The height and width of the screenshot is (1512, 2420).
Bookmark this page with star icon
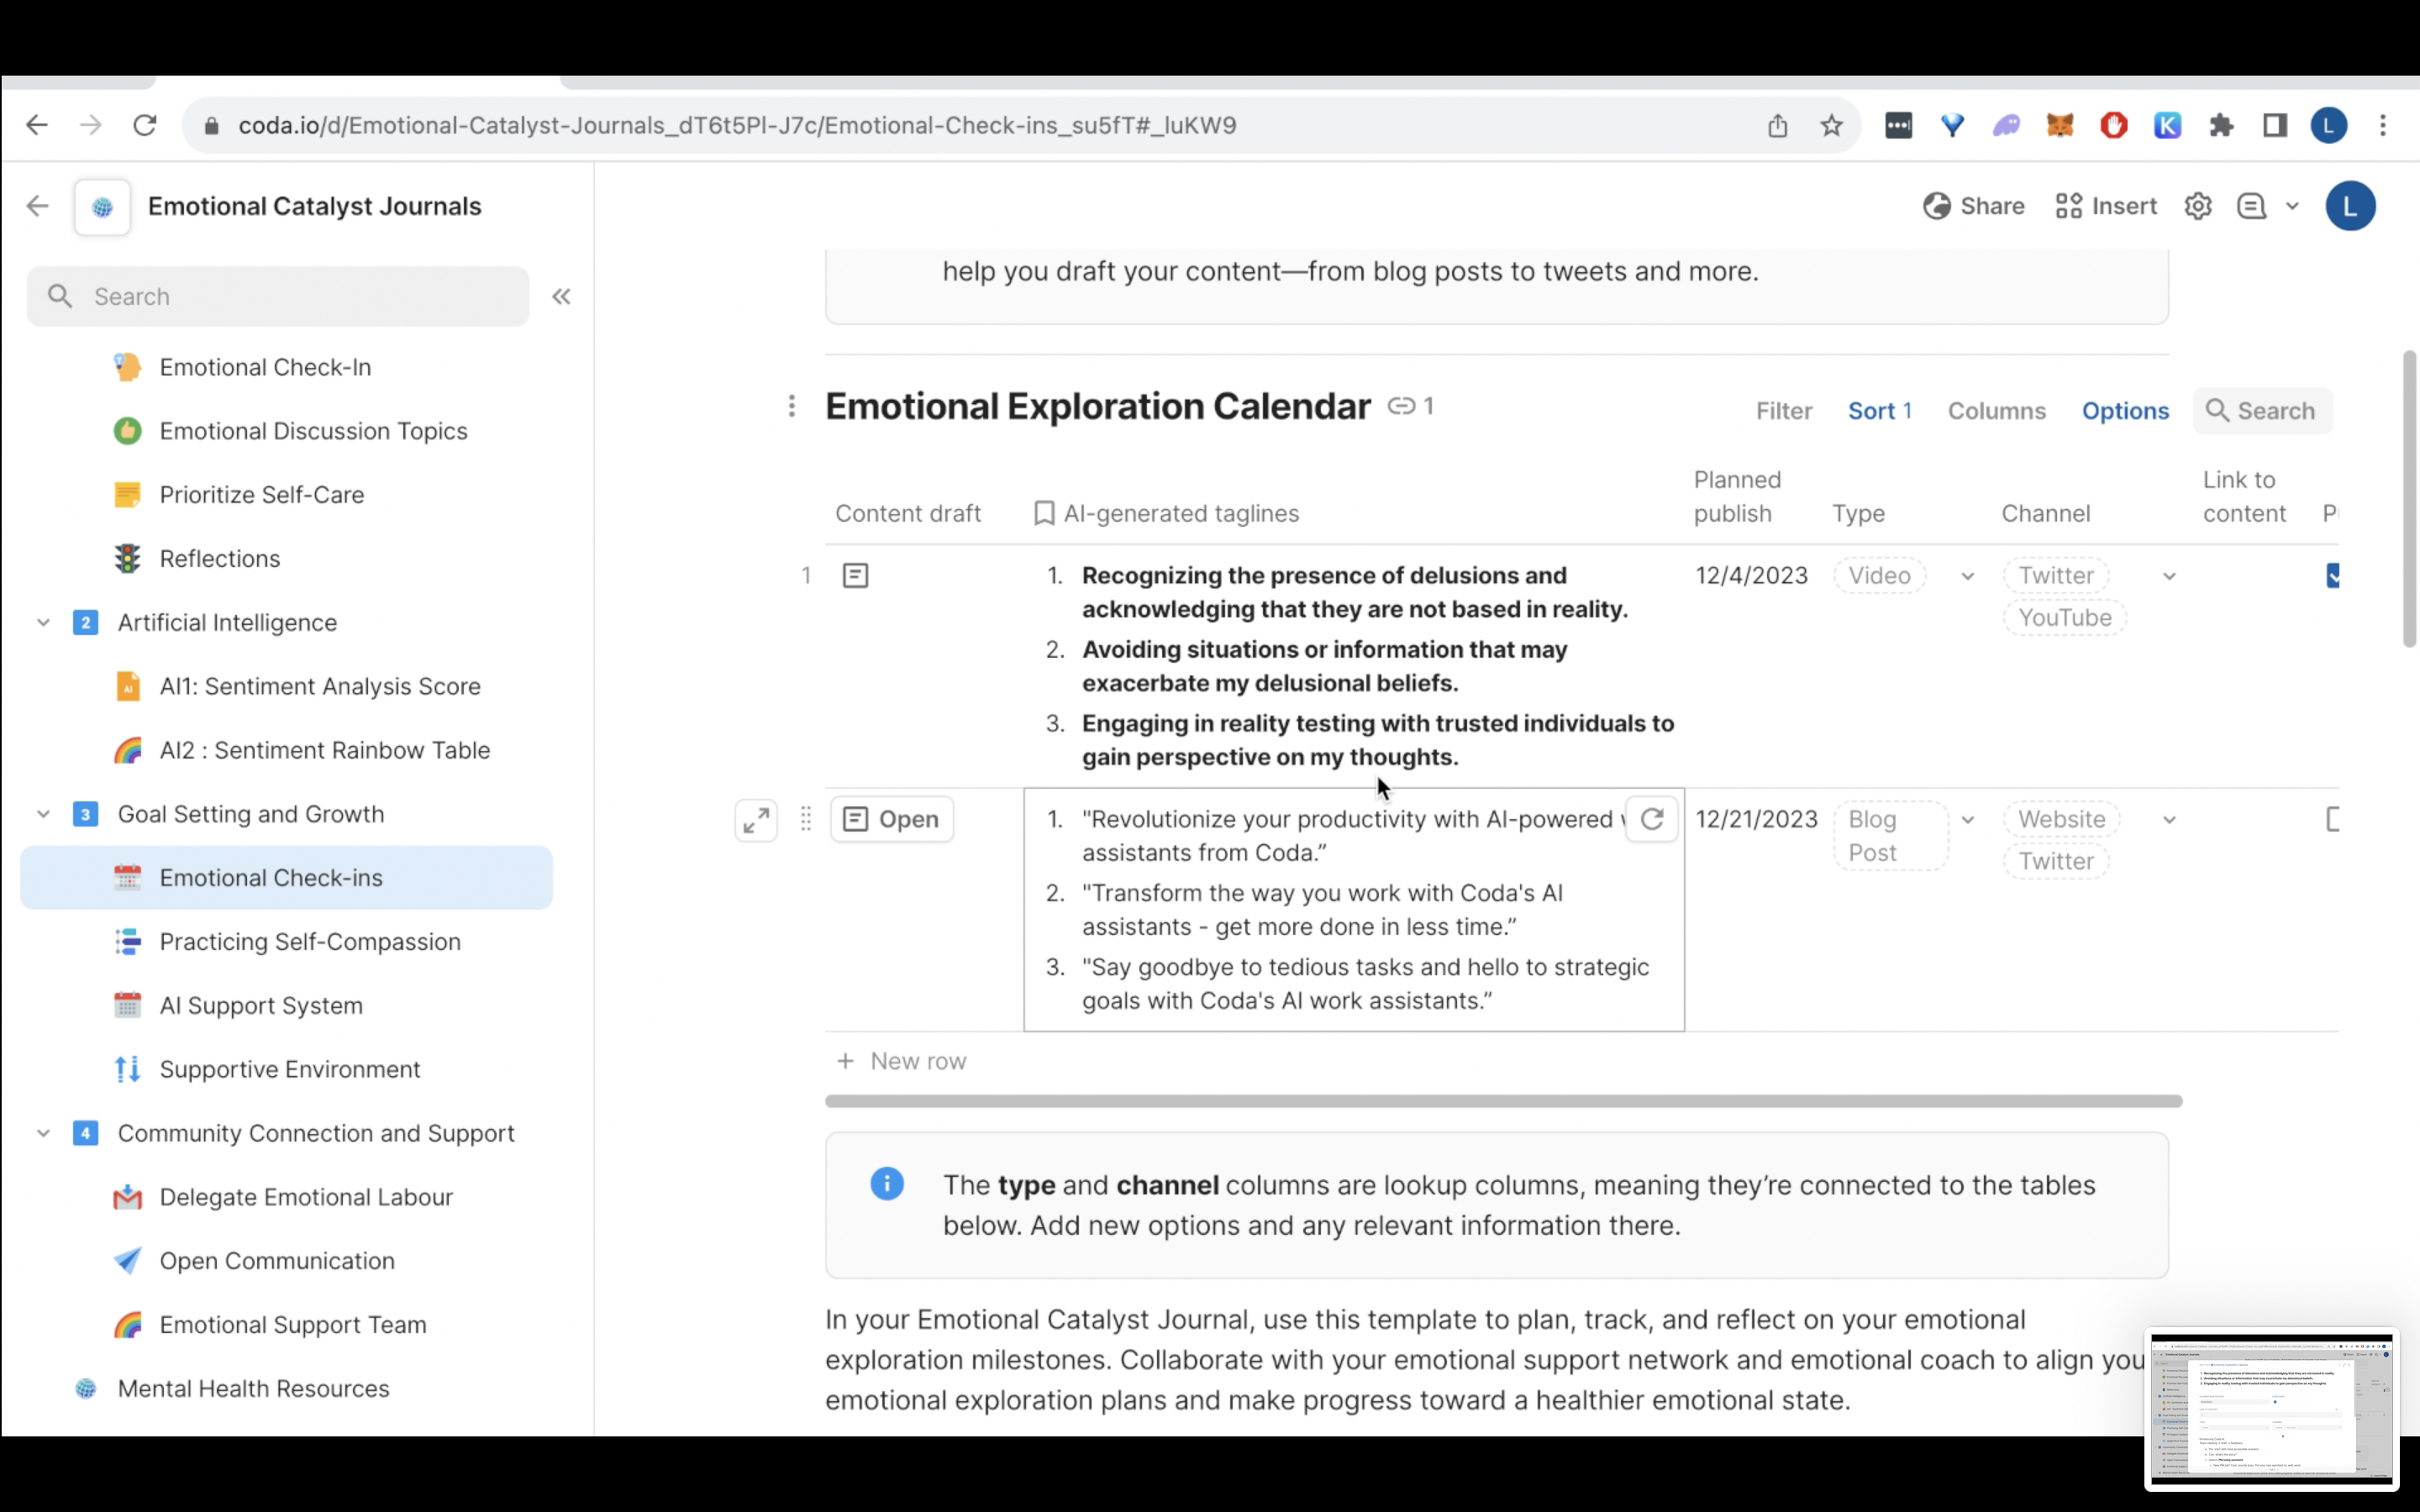pos(1831,126)
